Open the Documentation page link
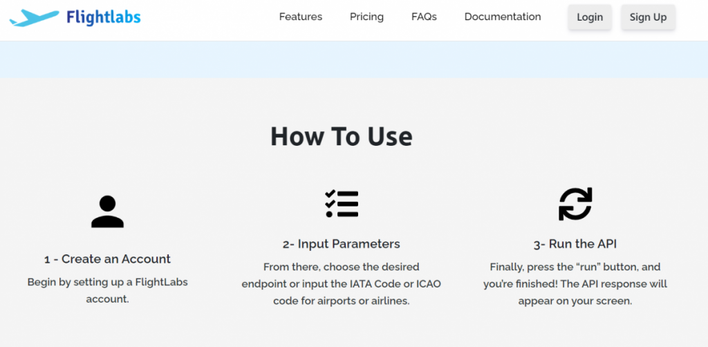This screenshot has height=347, width=708. (502, 17)
